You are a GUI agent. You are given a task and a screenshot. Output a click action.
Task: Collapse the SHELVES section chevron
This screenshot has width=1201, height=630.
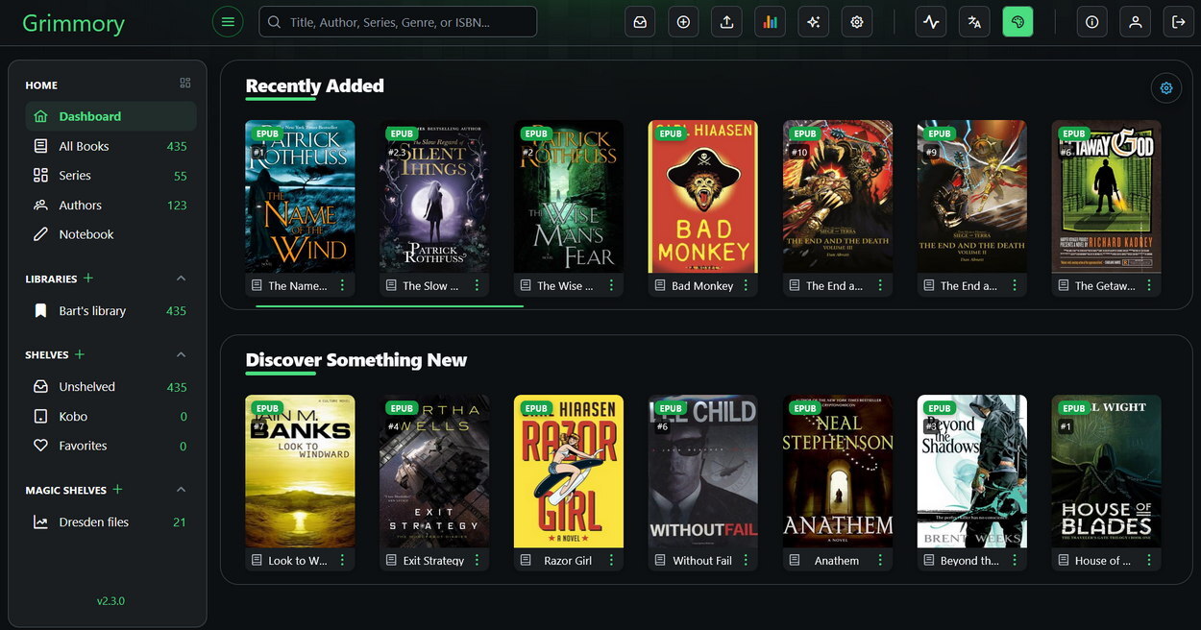[x=182, y=354]
